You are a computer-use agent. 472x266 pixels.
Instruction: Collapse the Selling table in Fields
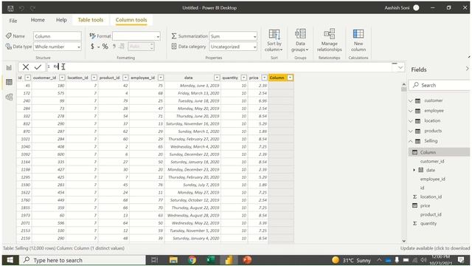411,141
